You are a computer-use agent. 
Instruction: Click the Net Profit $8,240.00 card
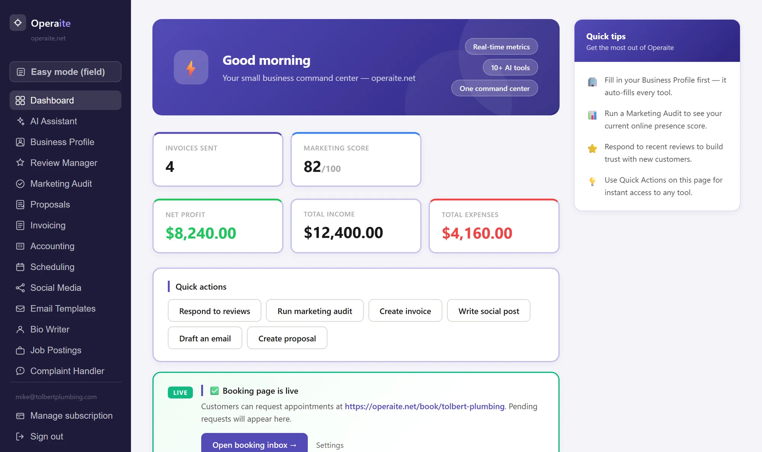pos(218,226)
